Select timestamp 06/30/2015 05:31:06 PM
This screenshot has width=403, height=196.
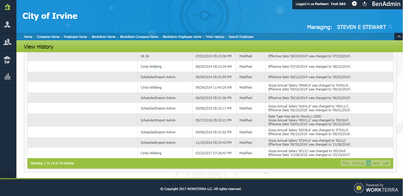pos(213,98)
